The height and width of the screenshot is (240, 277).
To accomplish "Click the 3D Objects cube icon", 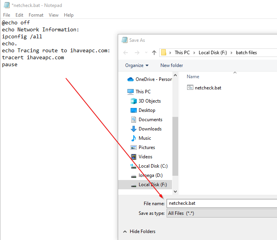I will (134, 101).
